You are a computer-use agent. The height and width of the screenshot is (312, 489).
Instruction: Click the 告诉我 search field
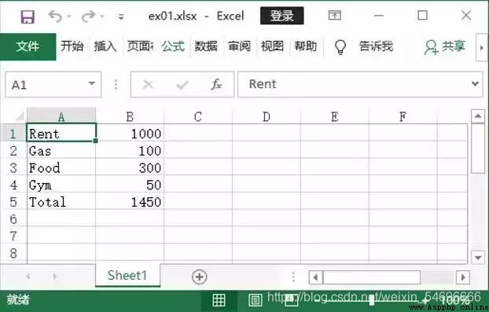point(376,46)
